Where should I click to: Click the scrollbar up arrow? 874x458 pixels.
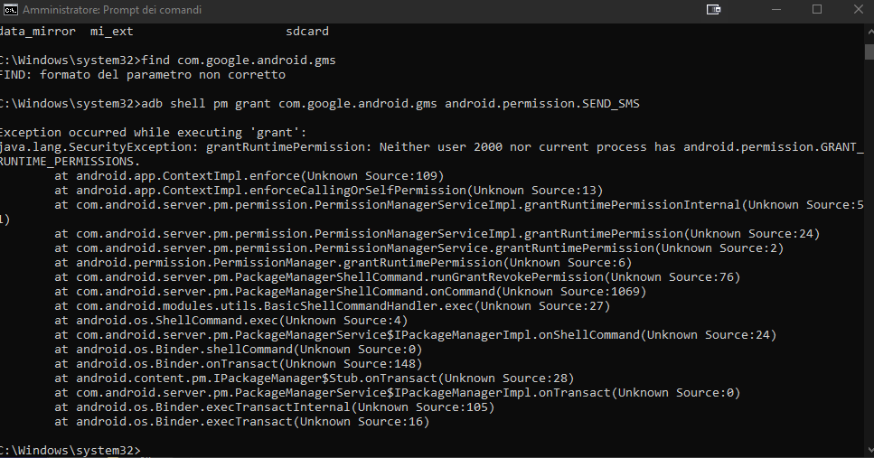pyautogui.click(x=869, y=33)
